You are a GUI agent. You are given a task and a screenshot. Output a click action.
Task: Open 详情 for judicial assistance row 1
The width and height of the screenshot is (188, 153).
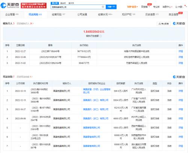coord(180,91)
